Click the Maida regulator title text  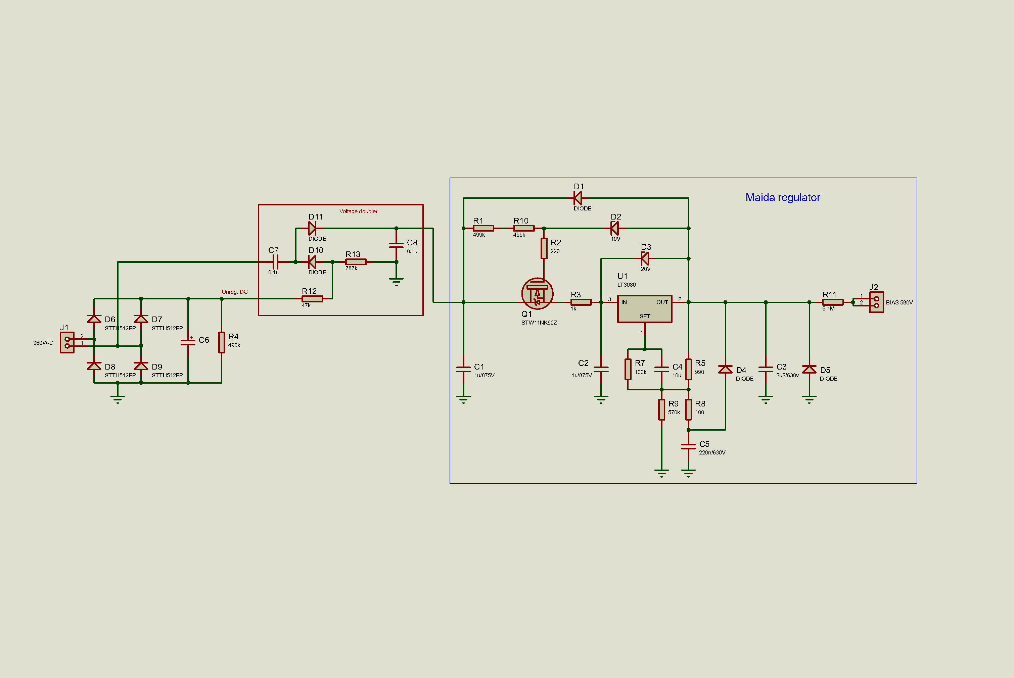point(783,198)
